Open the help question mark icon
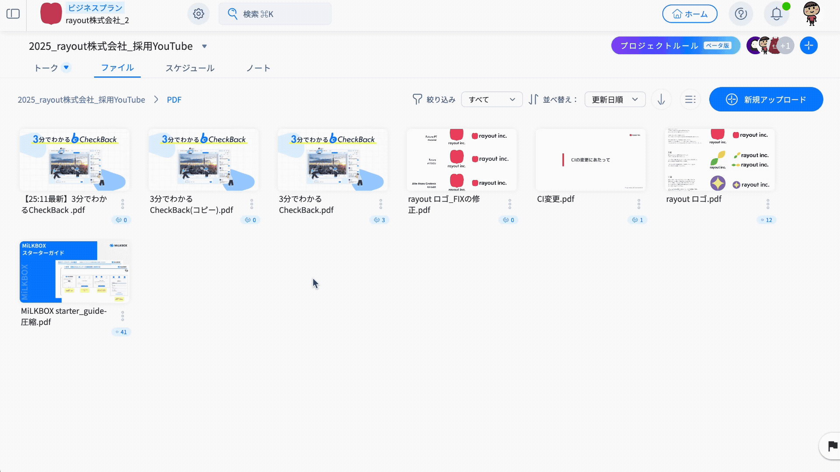840x472 pixels. [741, 14]
